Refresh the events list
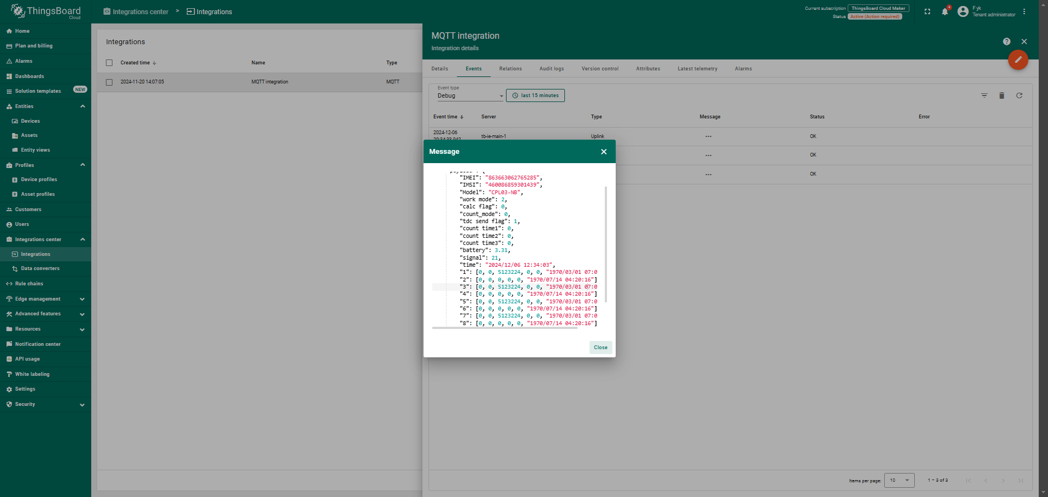This screenshot has height=497, width=1048. 1019,95
